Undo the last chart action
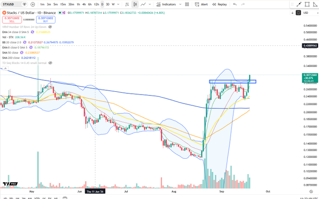The width and height of the screenshot is (319, 199). 235,4
